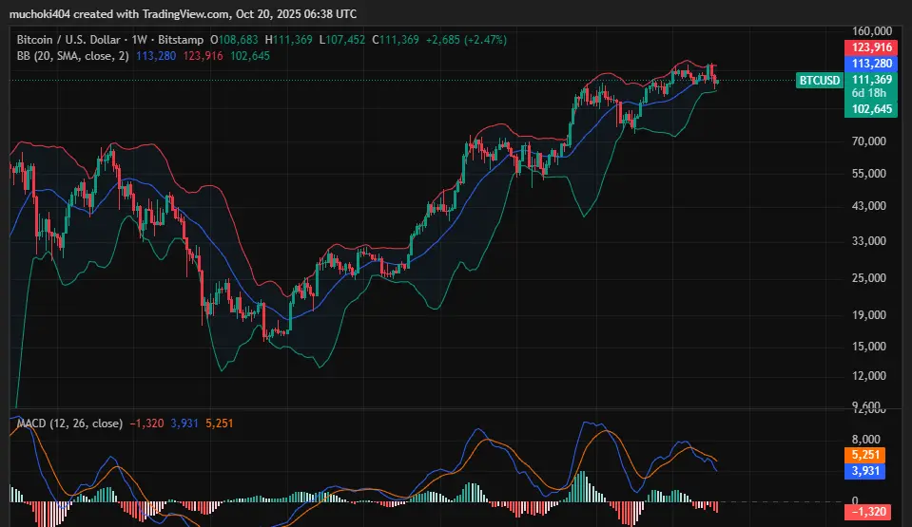Image resolution: width=912 pixels, height=527 pixels.
Task: Click the latest green candle at chart's right
Action: tap(718, 82)
